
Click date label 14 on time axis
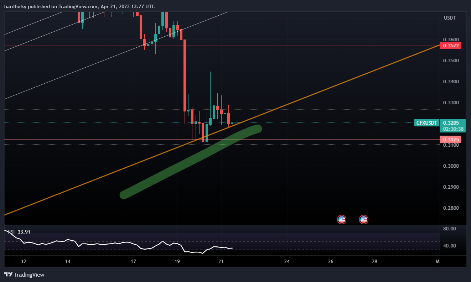click(x=68, y=261)
